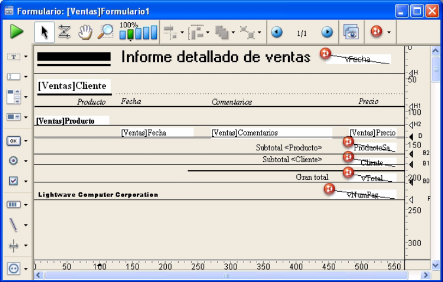443x282 pixels.
Task: Select the magnifying glass zoom tool
Action: [104, 33]
